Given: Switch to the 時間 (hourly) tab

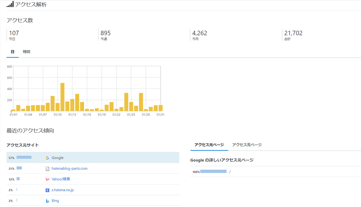Looking at the screenshot, I should tap(26, 52).
